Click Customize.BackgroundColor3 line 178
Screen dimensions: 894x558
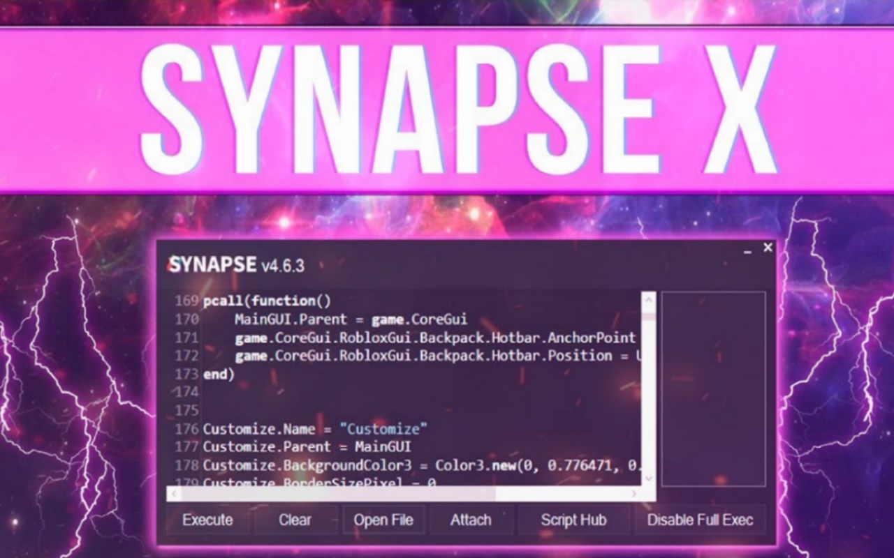[422, 465]
